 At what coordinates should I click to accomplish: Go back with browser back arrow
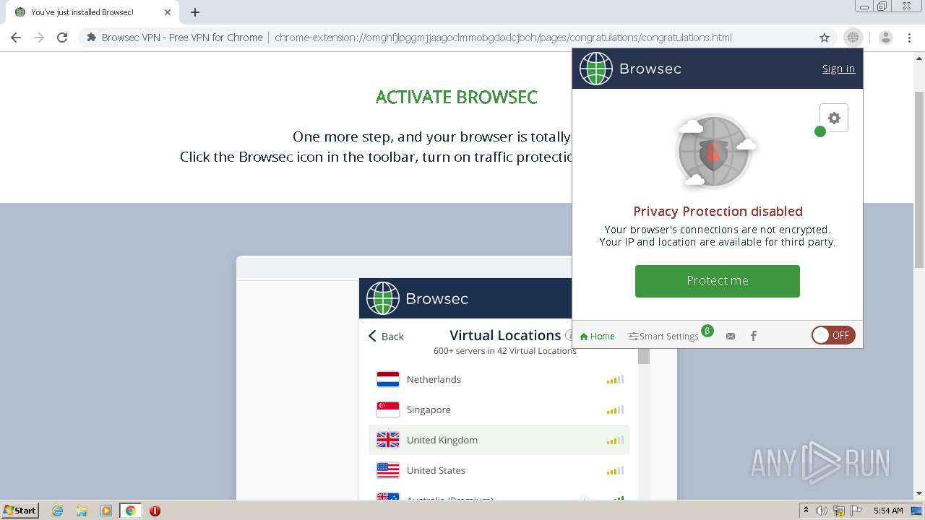[x=16, y=38]
